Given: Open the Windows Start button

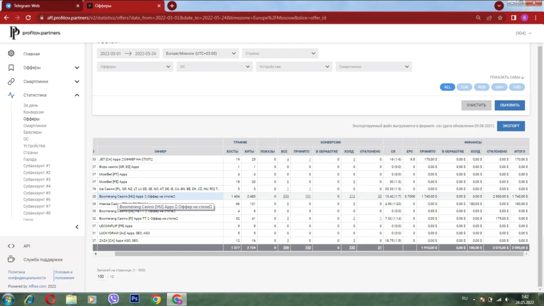Looking at the screenshot, I should coord(8,299).
